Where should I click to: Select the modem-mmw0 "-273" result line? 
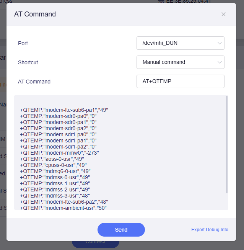[60, 153]
